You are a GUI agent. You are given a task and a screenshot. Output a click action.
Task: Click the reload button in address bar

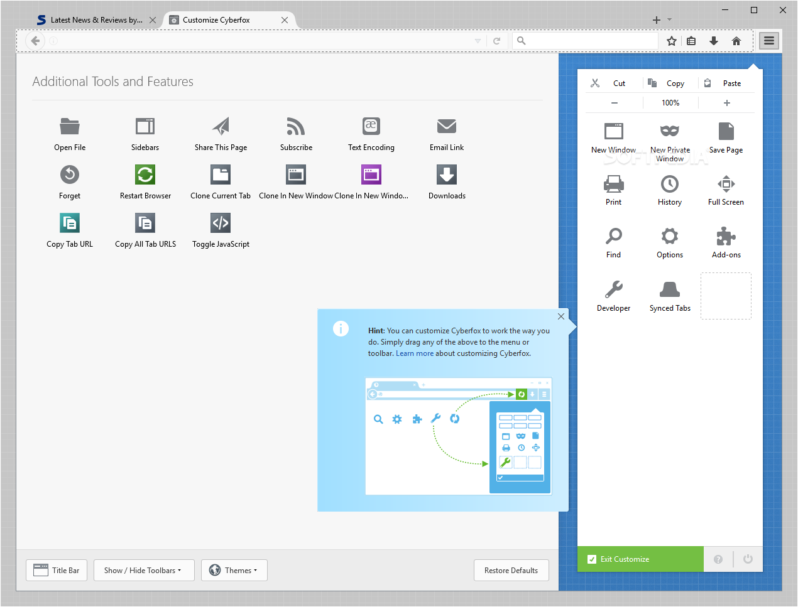[x=496, y=41]
